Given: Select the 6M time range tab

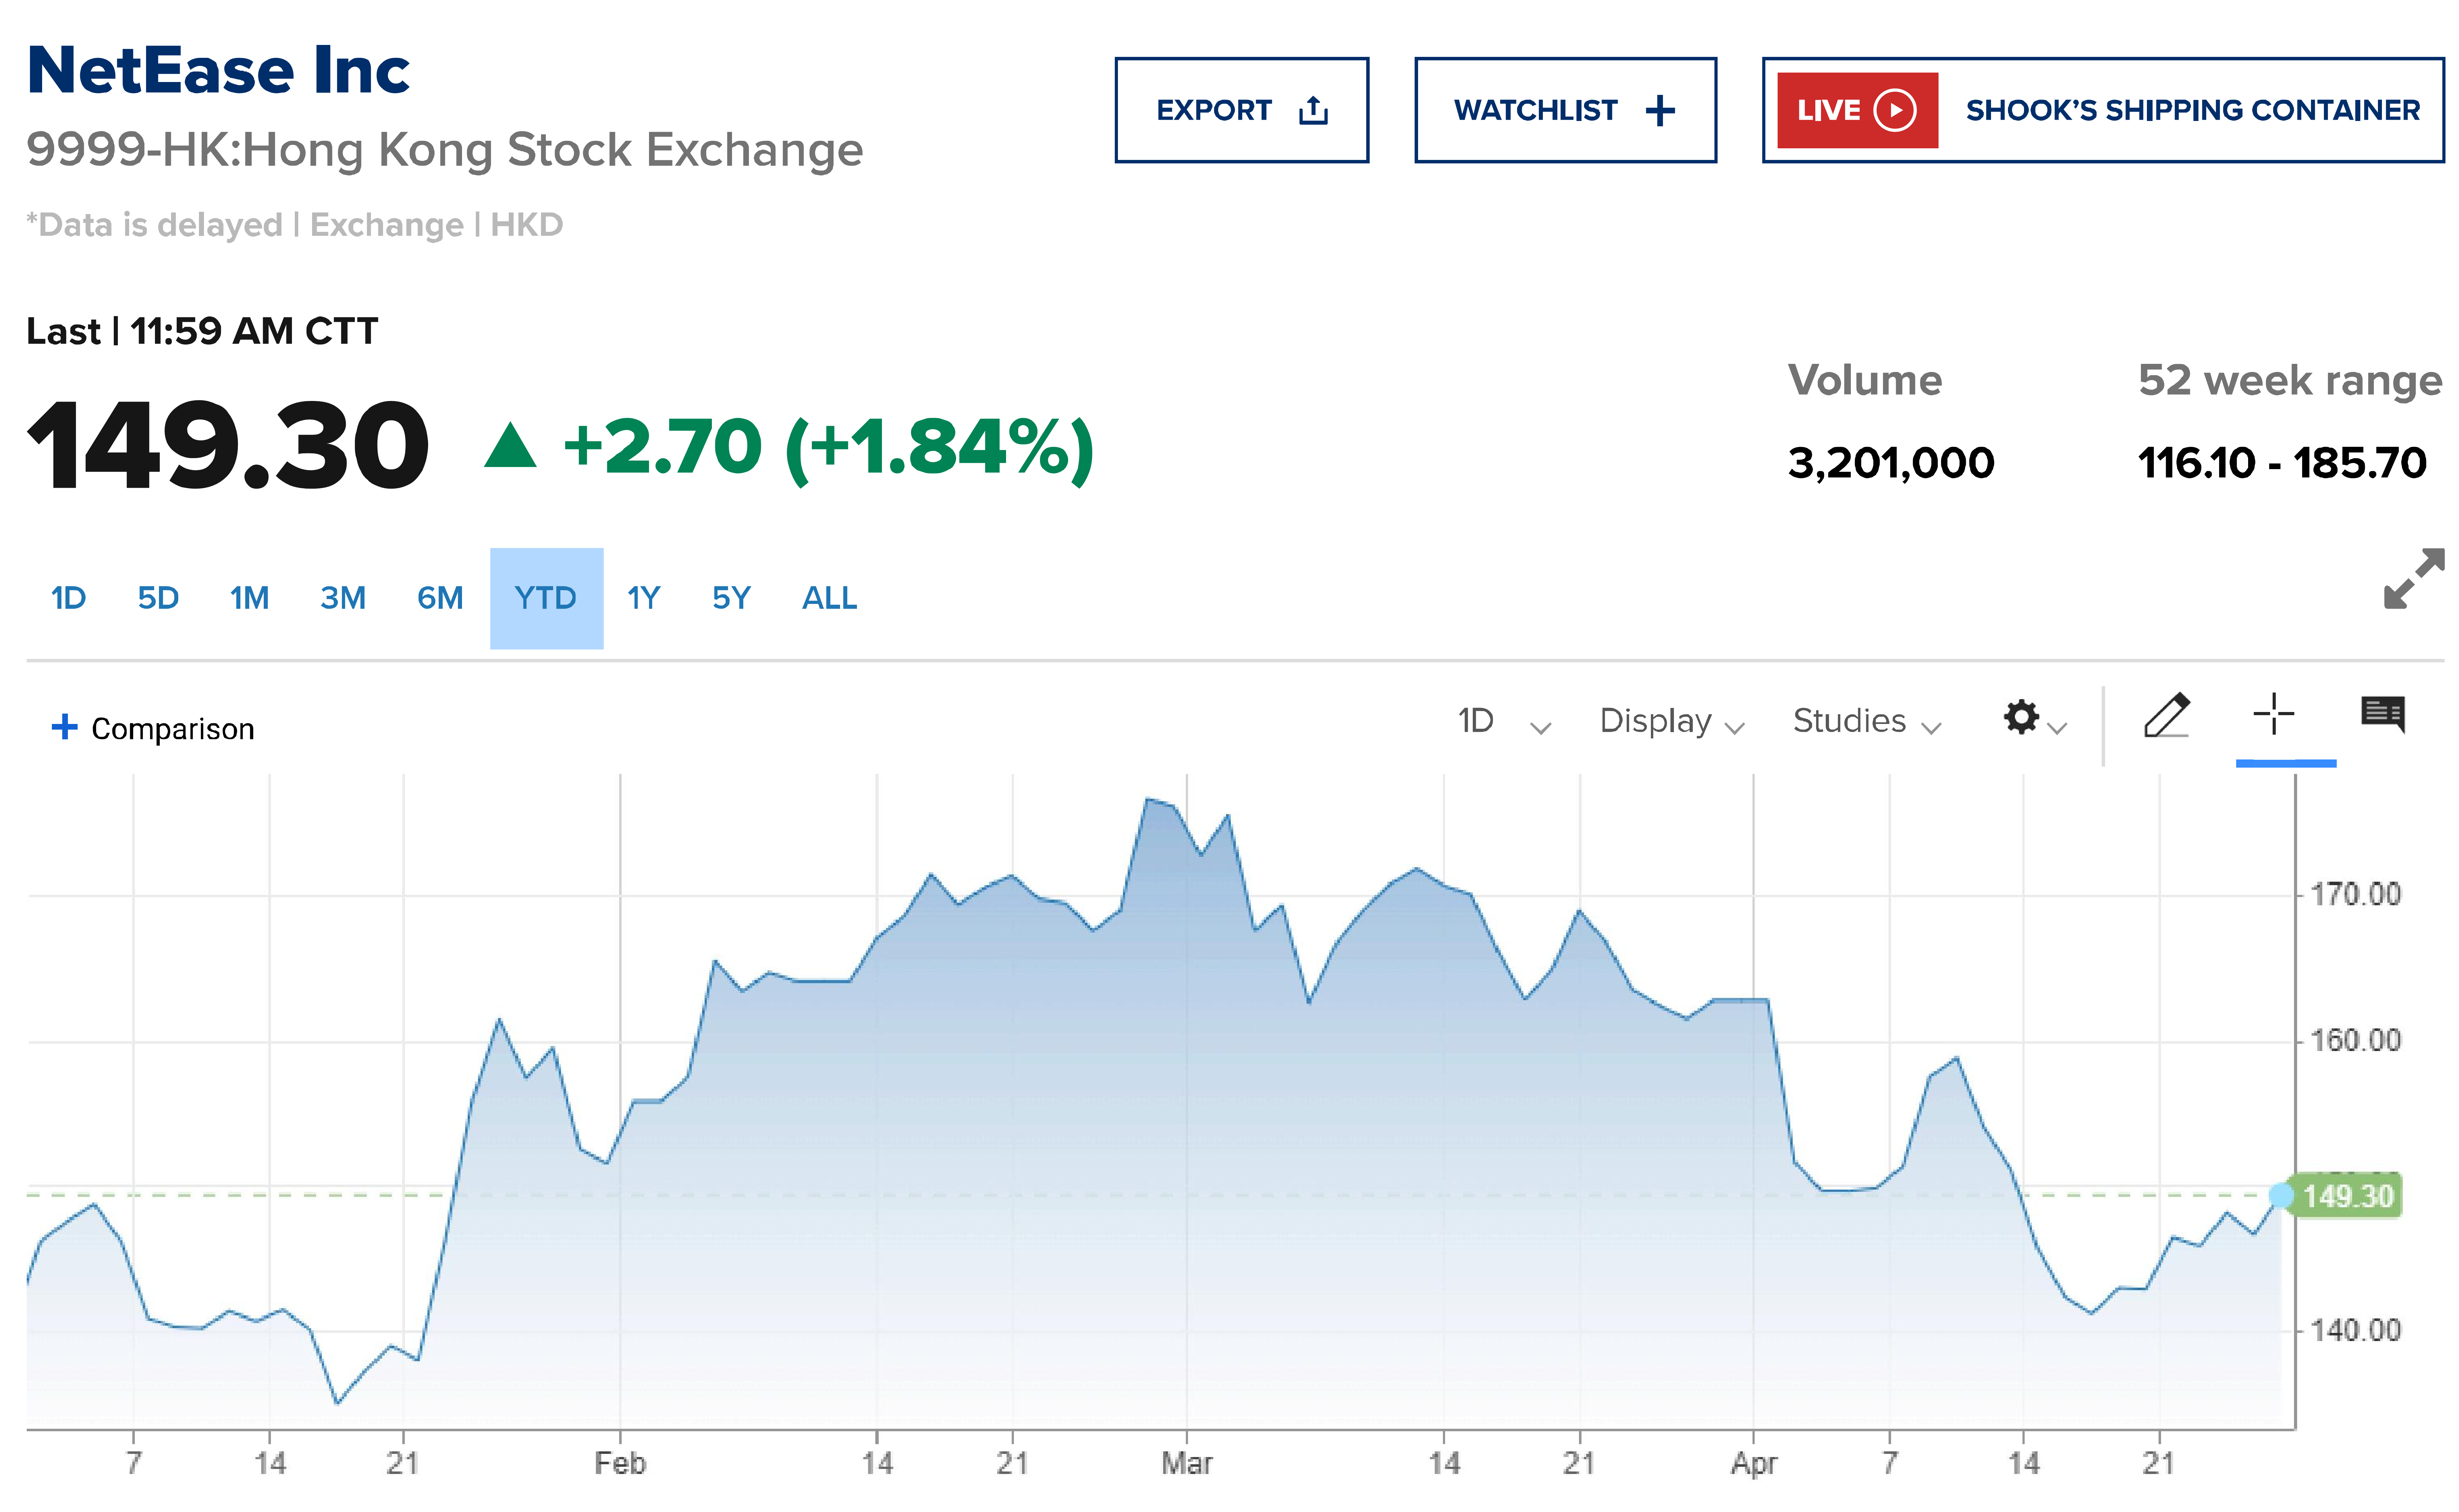Looking at the screenshot, I should (440, 598).
